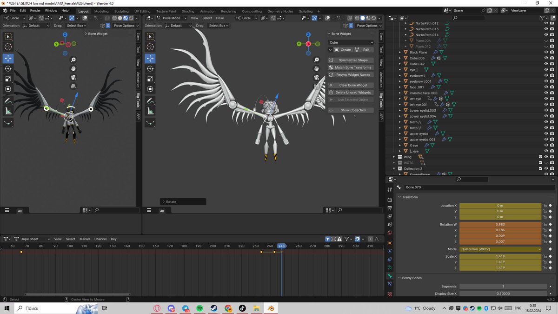Activate the Rotate tool in right viewport toolbar
558x314 pixels.
coord(150,68)
